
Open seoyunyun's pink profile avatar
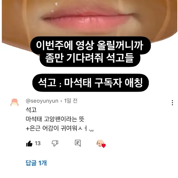[x=15, y=102]
